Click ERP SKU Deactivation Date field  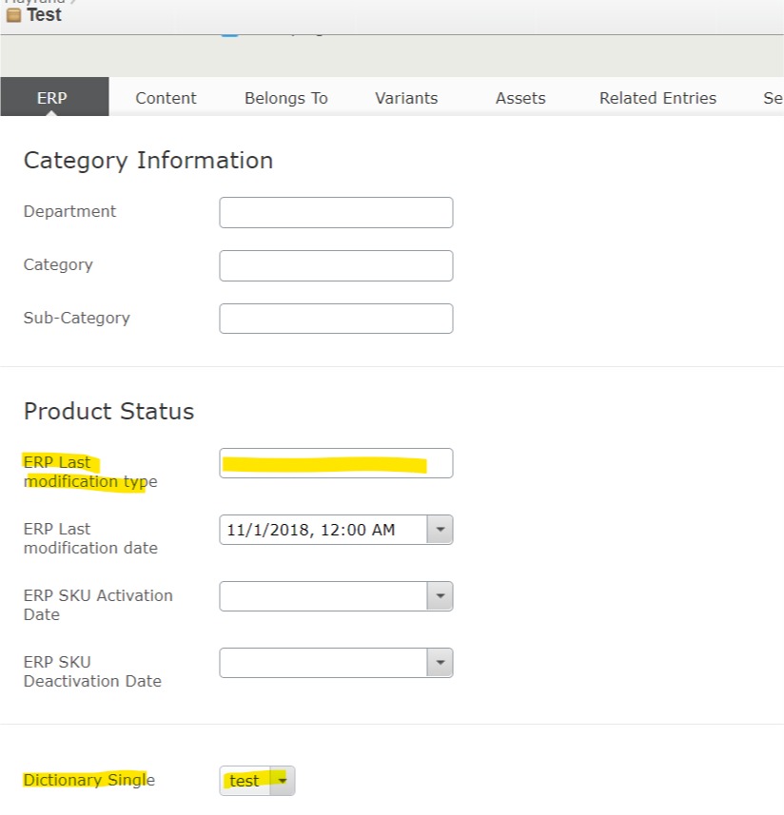[x=323, y=663]
